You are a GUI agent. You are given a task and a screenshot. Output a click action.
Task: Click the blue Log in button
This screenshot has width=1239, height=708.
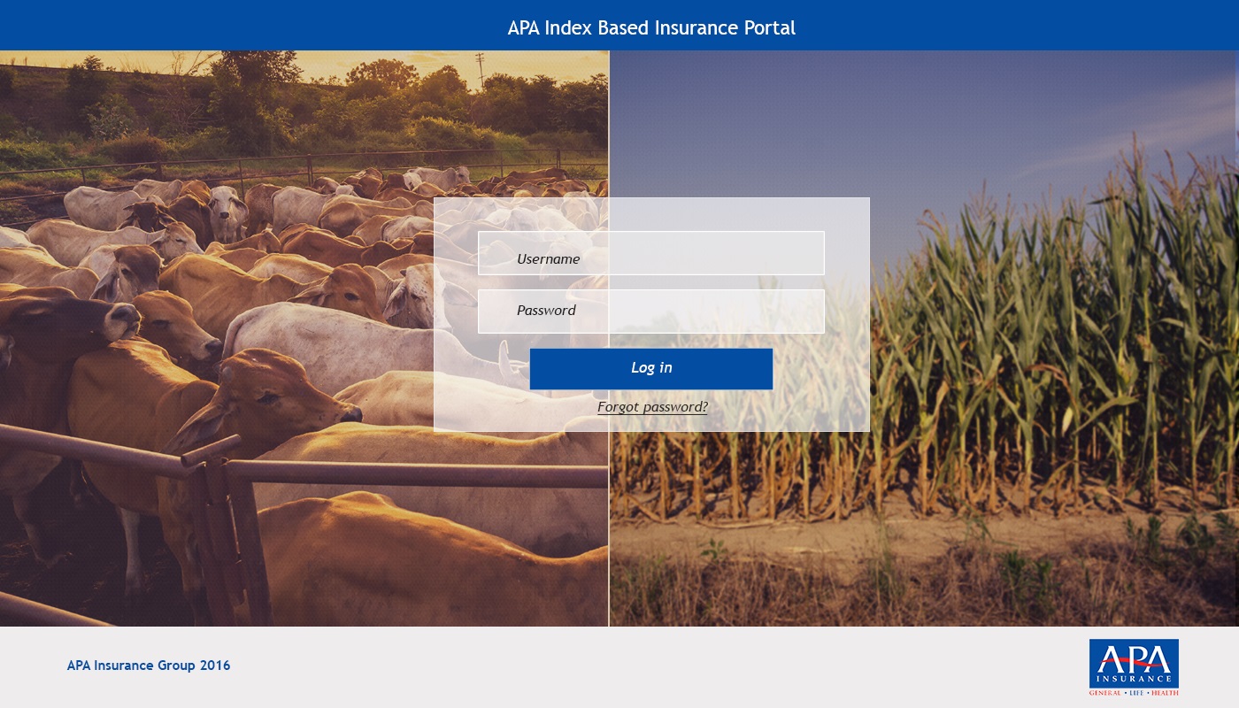[651, 368]
